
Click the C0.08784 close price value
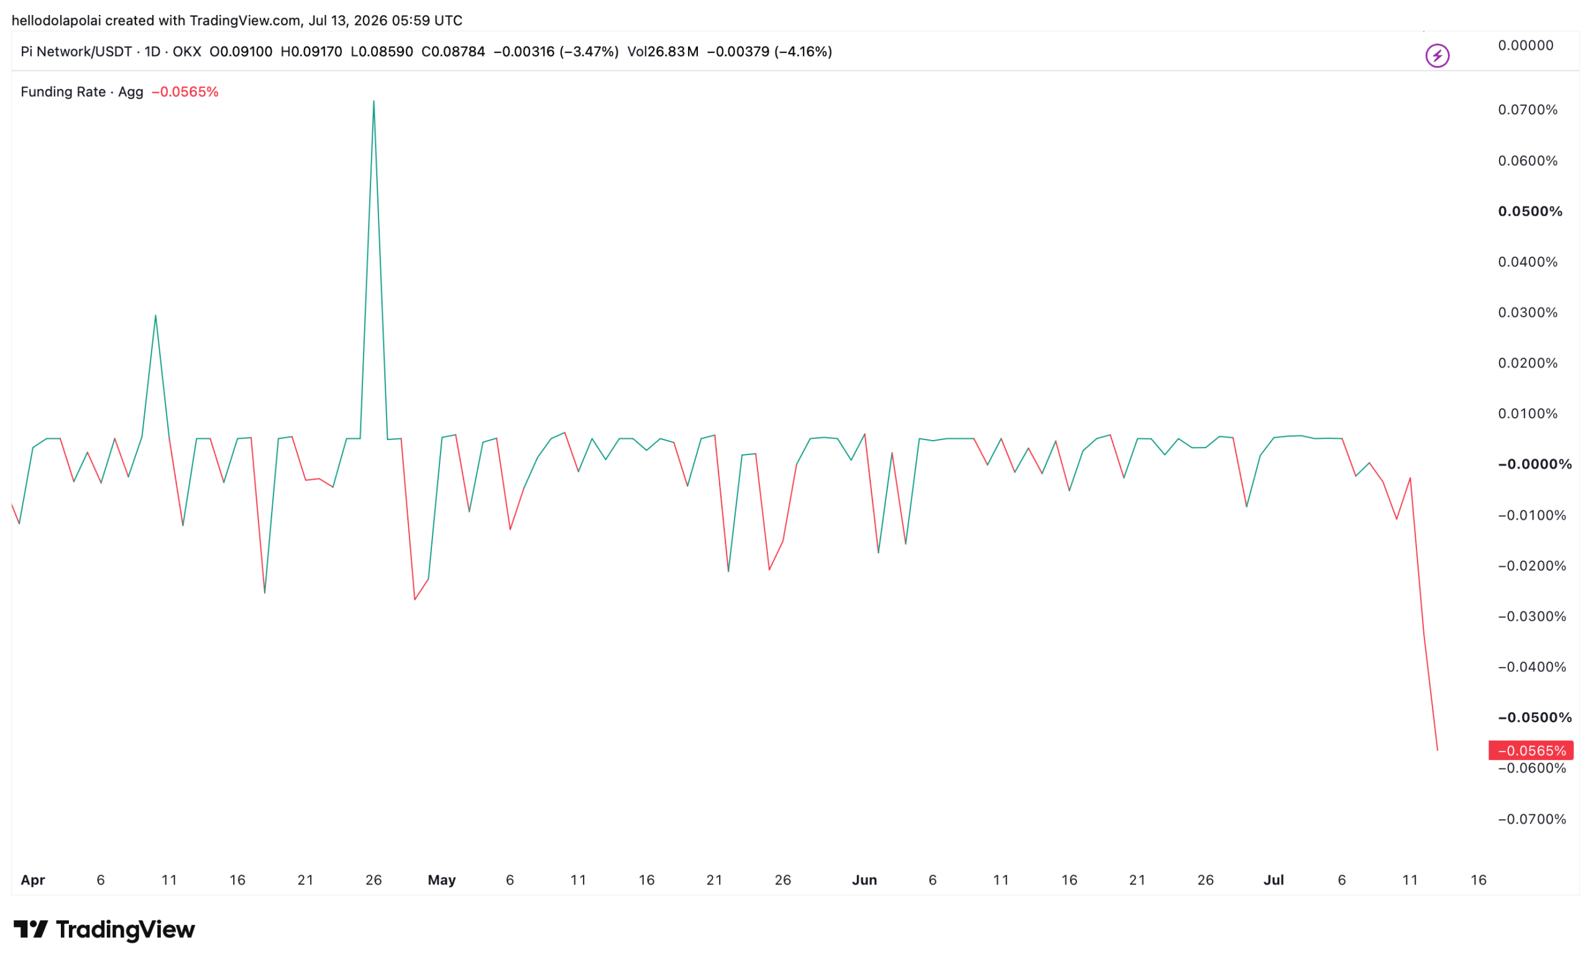(x=453, y=52)
